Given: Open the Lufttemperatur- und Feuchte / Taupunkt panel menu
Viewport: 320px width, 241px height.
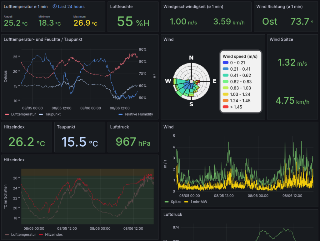Looking at the screenshot, I should (x=43, y=39).
